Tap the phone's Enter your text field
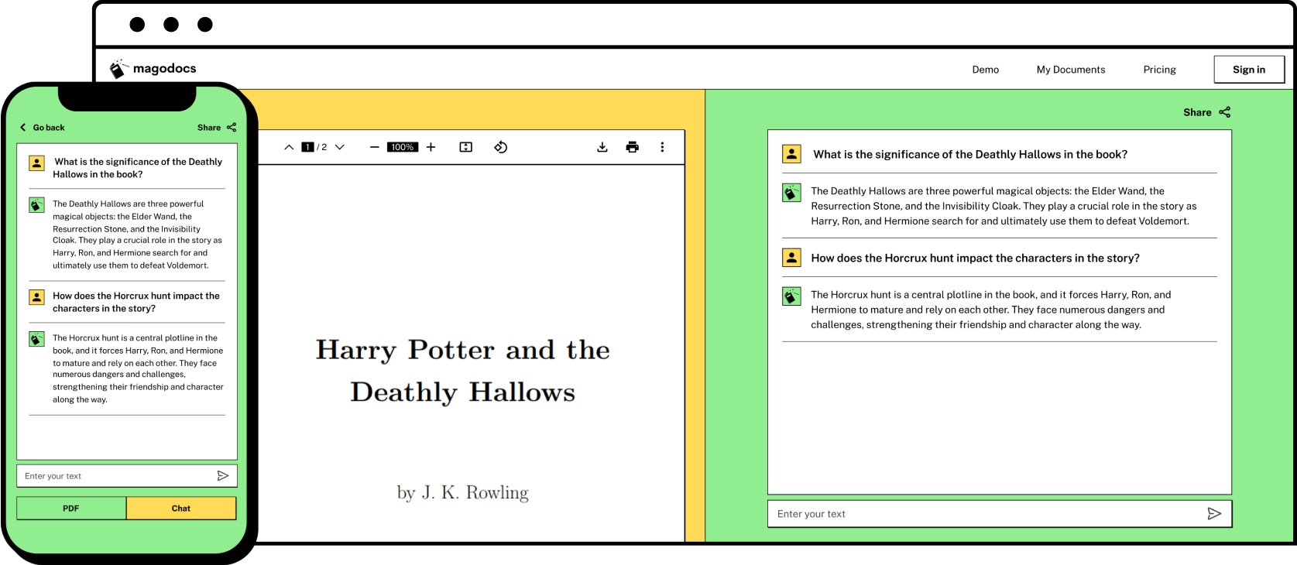The width and height of the screenshot is (1297, 565). point(126,476)
